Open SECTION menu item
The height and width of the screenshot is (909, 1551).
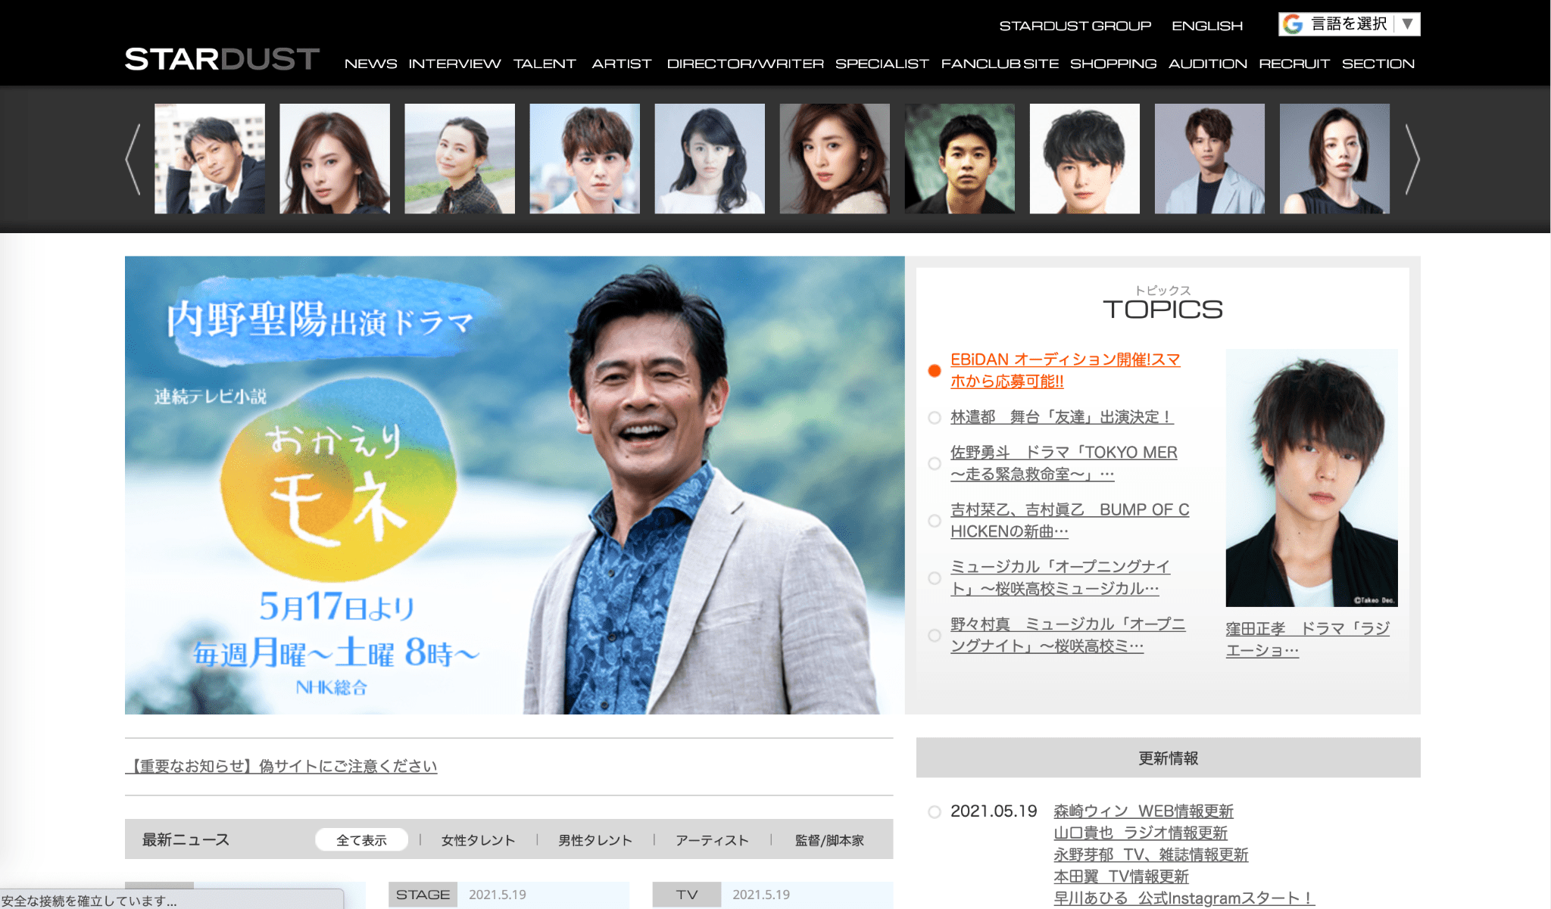[1378, 64]
